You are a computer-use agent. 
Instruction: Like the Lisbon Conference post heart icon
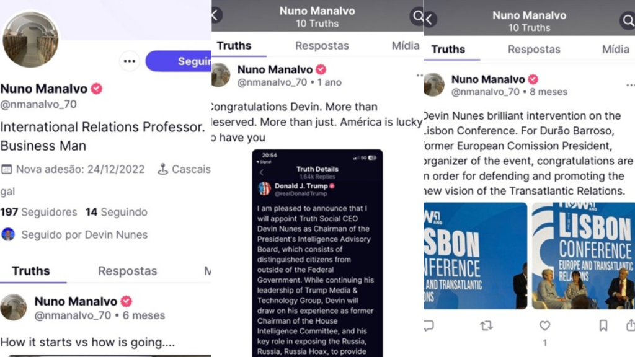pyautogui.click(x=544, y=325)
